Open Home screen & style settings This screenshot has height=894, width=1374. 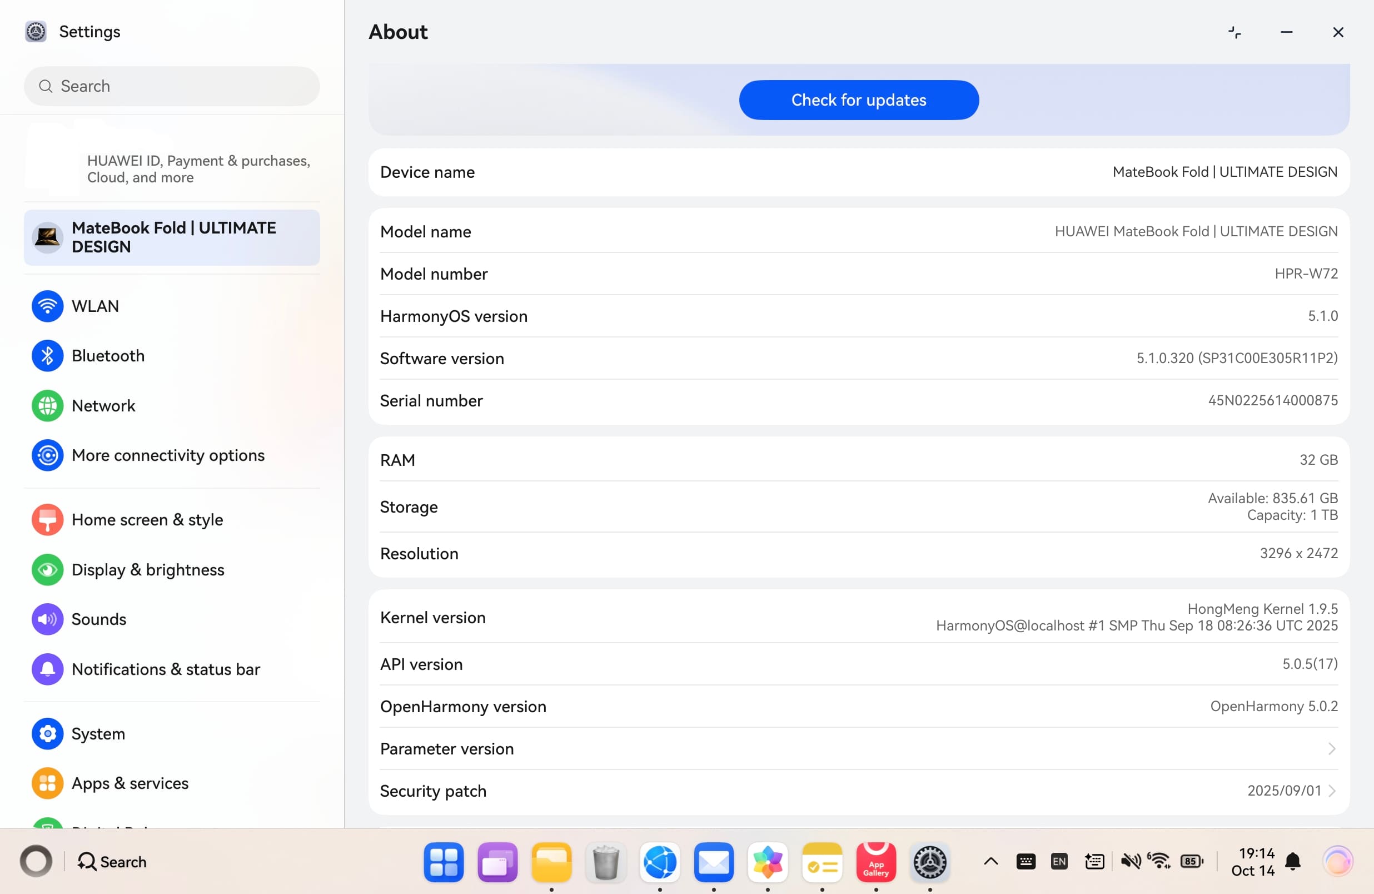pos(147,520)
